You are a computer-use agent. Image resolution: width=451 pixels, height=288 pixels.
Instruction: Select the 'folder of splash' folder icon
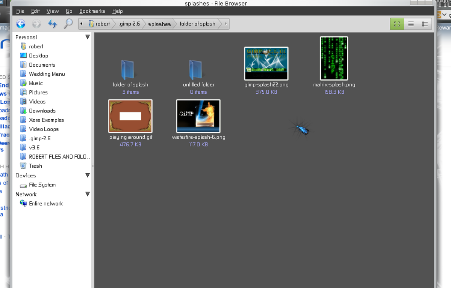128,70
